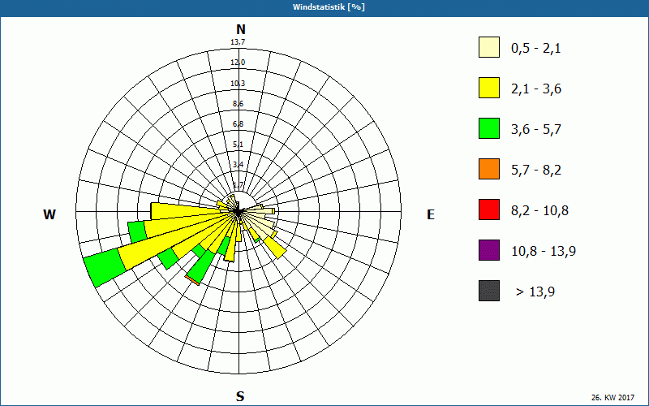
Task: Click the yellow 2,1 - 3,6 legend swatch
Action: [x=489, y=88]
